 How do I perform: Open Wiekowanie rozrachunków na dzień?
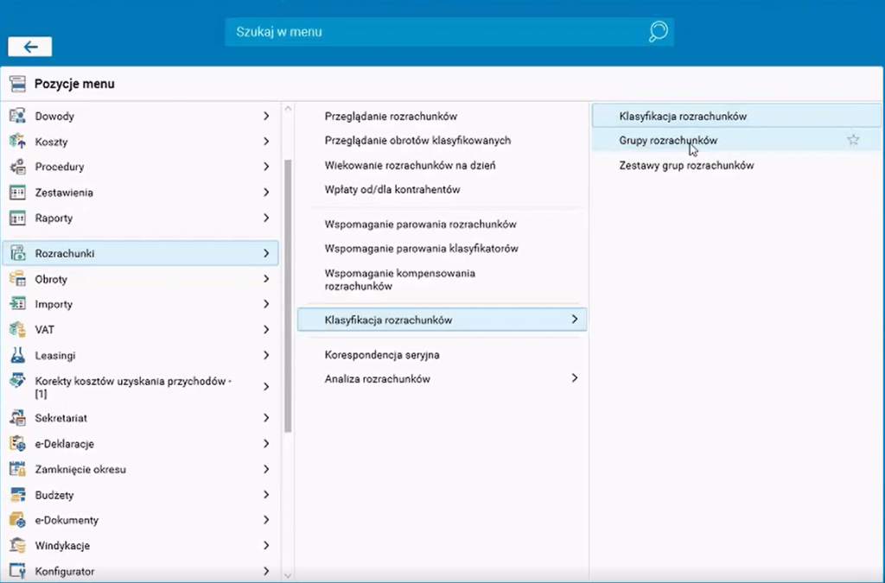click(x=410, y=165)
